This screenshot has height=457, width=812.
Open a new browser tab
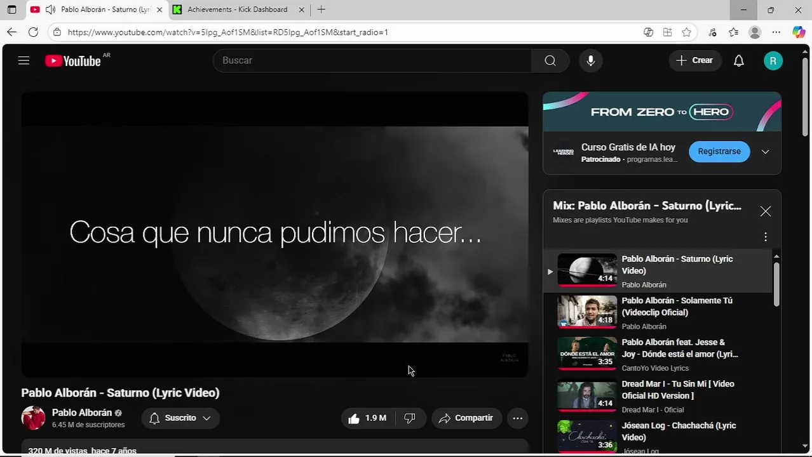pos(321,10)
